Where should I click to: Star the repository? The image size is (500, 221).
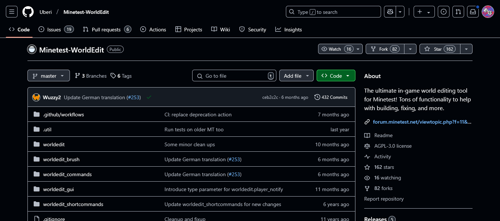(x=440, y=49)
